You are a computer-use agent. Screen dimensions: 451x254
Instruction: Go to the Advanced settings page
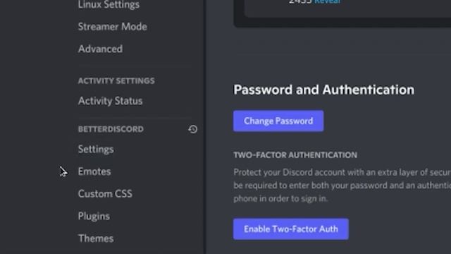pos(100,49)
